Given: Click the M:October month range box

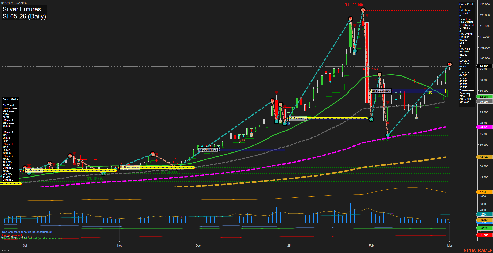Looking at the screenshot, I should point(34,170).
